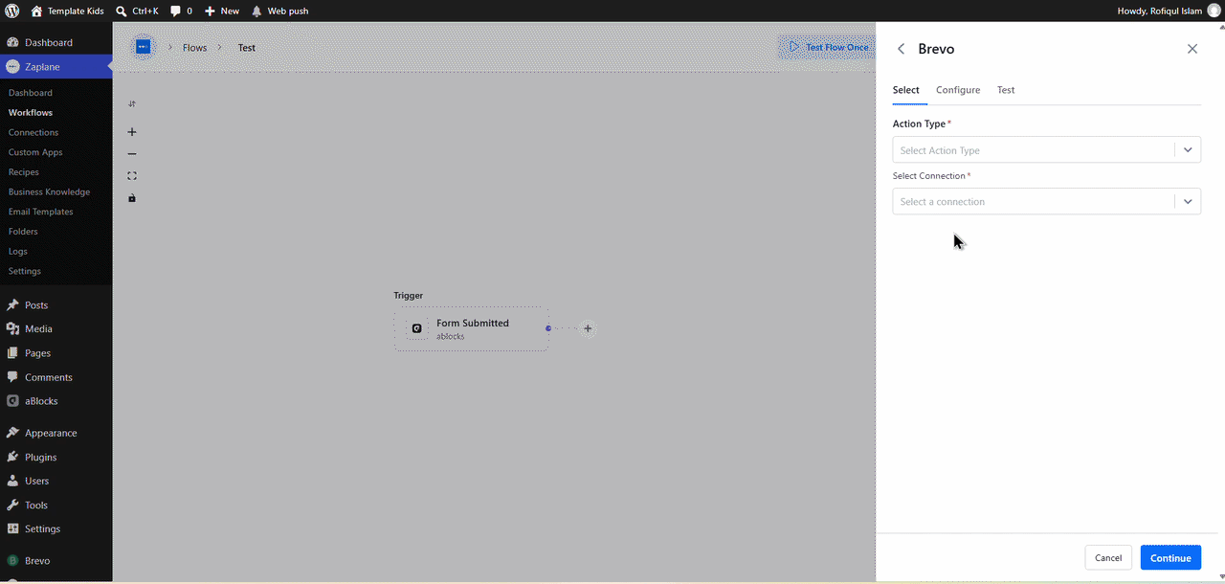The image size is (1225, 584).
Task: Open Recipes submenu item
Action: click(x=24, y=172)
